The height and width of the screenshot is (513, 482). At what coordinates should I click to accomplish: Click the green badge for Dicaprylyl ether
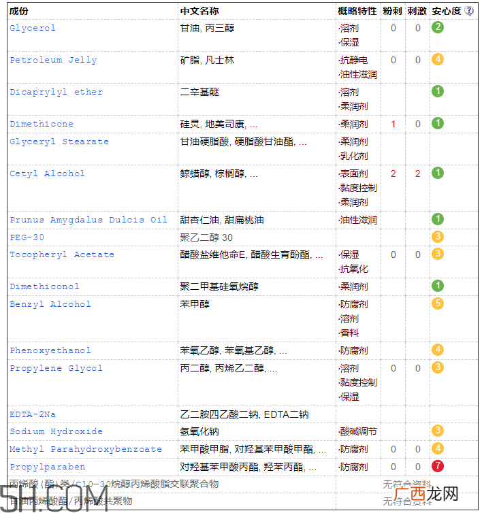click(x=438, y=91)
